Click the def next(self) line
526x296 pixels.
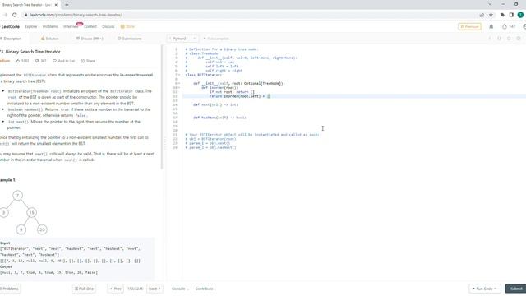pyautogui.click(x=215, y=104)
